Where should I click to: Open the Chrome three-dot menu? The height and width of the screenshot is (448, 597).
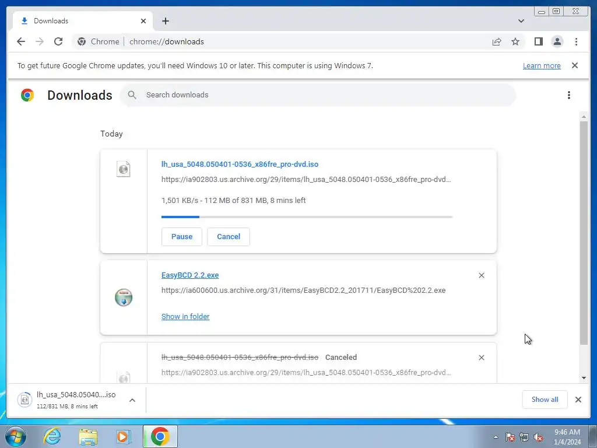pos(576,41)
